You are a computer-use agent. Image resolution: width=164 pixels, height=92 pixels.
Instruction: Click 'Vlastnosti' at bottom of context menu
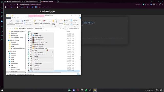coord(36,70)
